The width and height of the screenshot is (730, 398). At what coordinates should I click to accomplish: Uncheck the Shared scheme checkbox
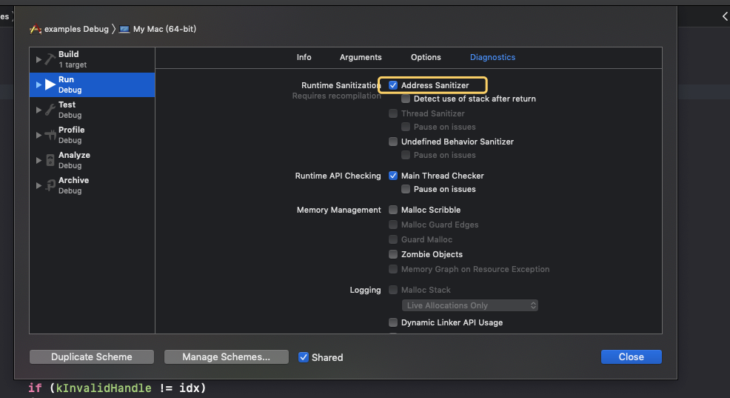[x=304, y=357]
